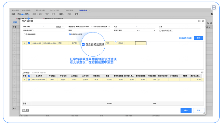Screen dimensions: 222x125
Task: Click the 过滤条件设置 gear icon
Action: [x=180, y=38]
